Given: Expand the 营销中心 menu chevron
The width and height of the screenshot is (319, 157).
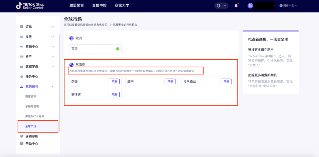Looking at the screenshot, I should 53,47.
